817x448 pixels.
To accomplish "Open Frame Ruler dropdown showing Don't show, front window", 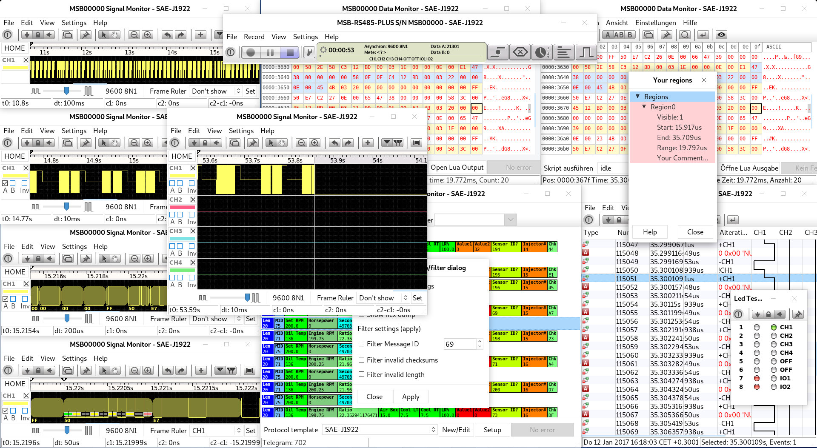I will pyautogui.click(x=383, y=298).
